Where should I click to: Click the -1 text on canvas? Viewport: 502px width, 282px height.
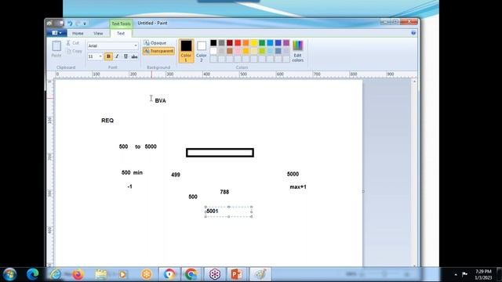[x=129, y=186]
